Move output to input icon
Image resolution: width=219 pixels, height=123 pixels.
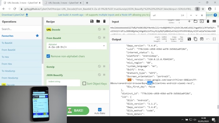click(202, 39)
